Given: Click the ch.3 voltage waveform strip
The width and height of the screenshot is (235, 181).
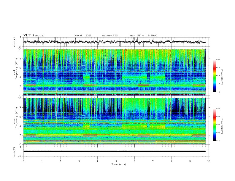Looking at the screenshot, I should [x=114, y=151].
